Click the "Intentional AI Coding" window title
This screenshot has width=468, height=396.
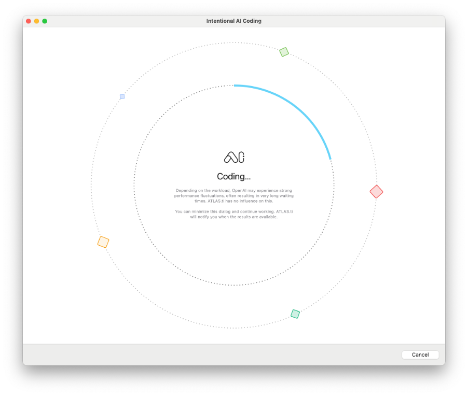point(233,21)
